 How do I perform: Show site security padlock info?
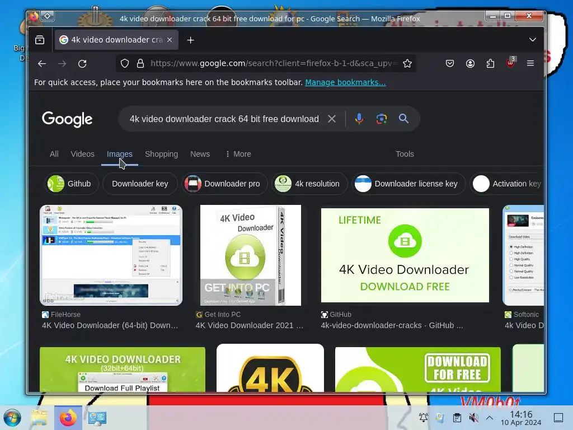tap(140, 64)
